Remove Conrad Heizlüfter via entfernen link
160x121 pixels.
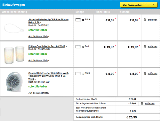click(152, 73)
